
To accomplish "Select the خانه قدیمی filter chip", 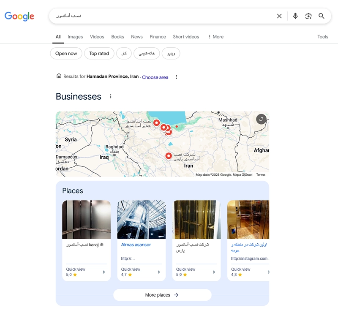I will (147, 53).
